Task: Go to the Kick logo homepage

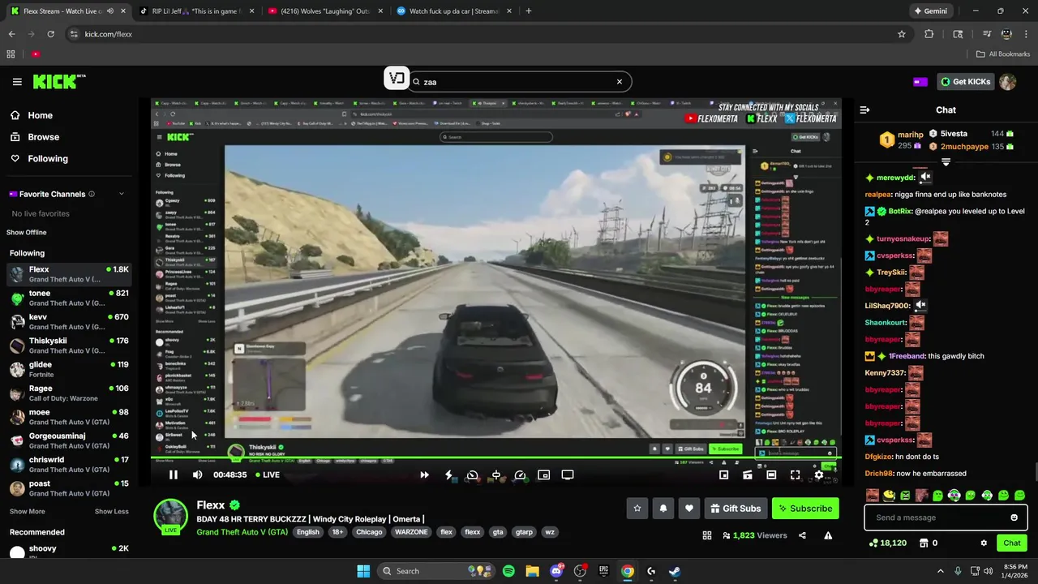Action: (58, 81)
